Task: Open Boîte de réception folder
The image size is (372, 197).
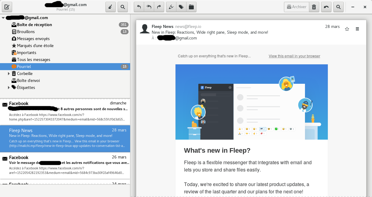Action: (65, 25)
